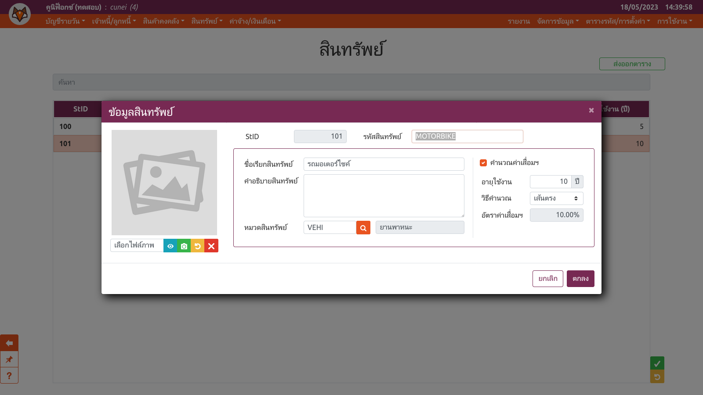Click the yellow reset image icon
703x395 pixels.
(198, 246)
